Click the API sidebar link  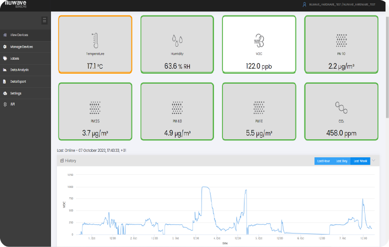click(x=12, y=104)
